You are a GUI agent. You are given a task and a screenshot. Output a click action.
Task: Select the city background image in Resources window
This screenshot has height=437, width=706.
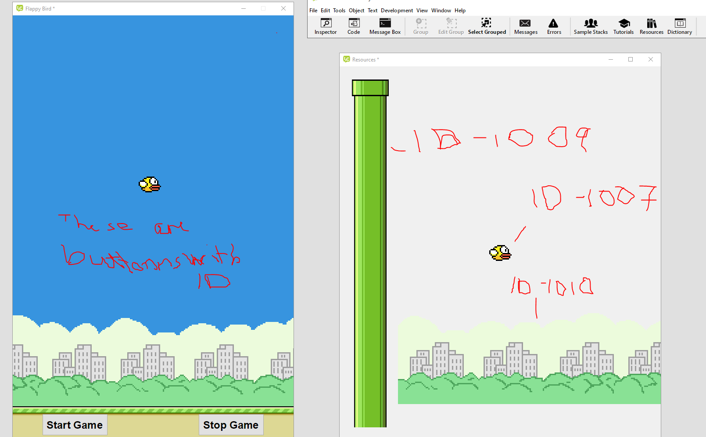529,359
